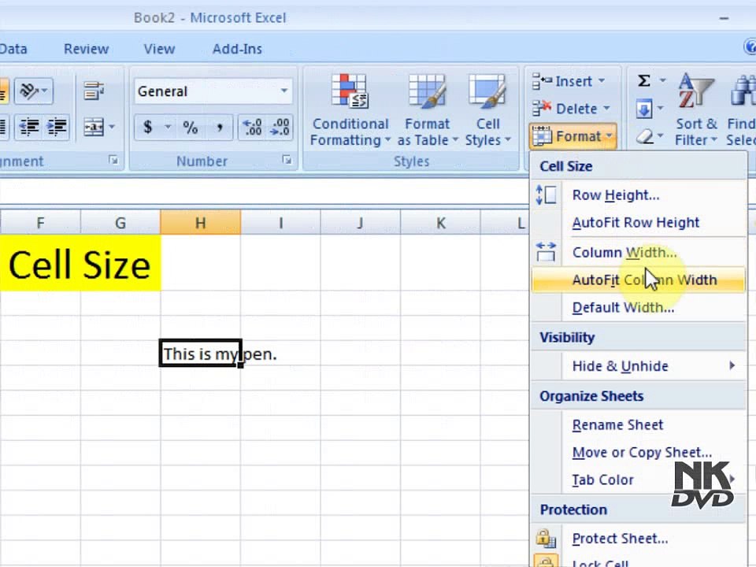Choose Row Height from Format menu
Image resolution: width=756 pixels, height=567 pixels.
[x=639, y=195]
